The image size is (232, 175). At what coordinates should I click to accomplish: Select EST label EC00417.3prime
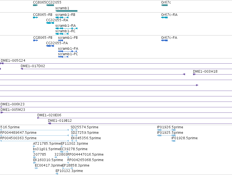click(x=48, y=166)
